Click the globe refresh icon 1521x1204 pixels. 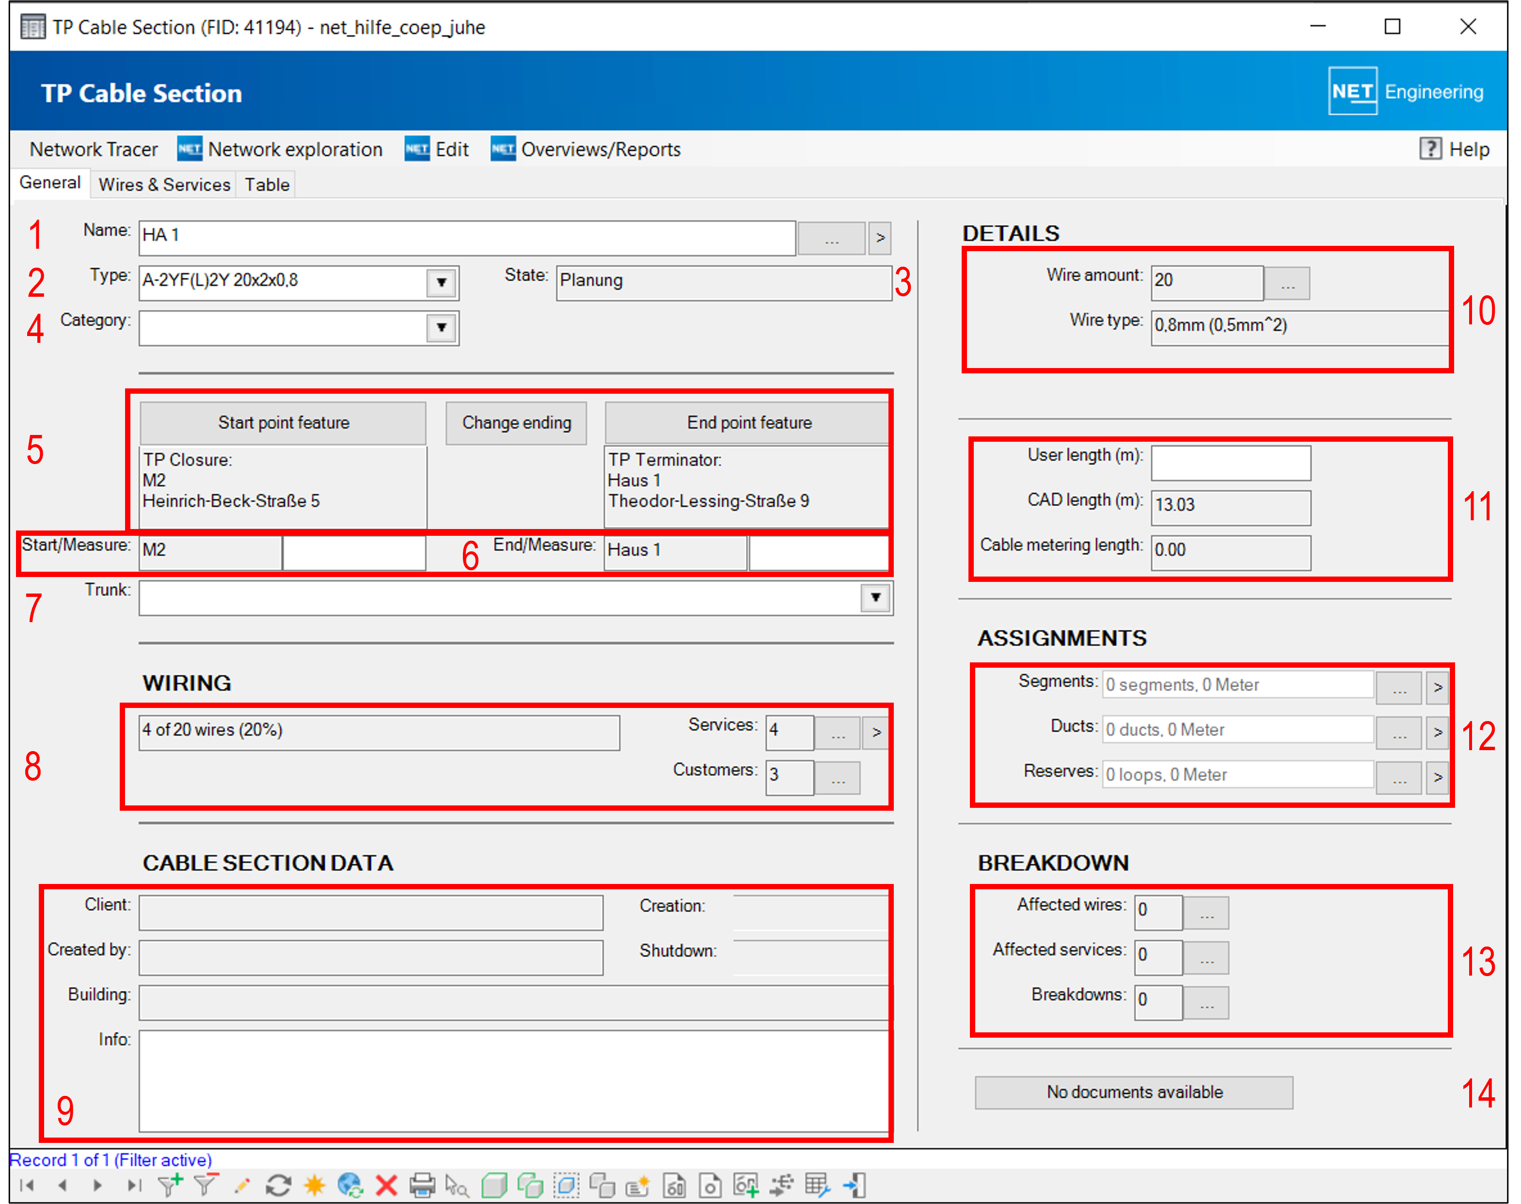click(x=350, y=1185)
